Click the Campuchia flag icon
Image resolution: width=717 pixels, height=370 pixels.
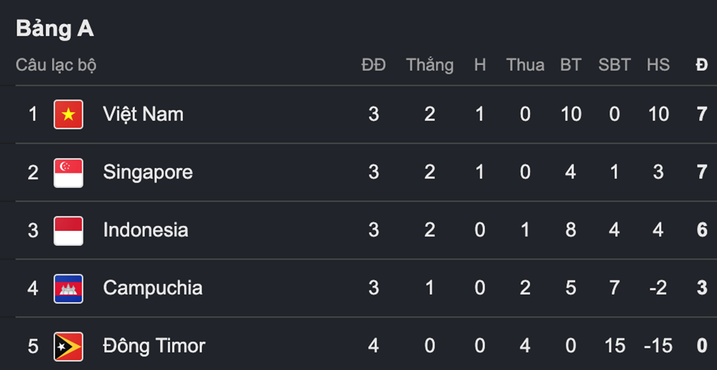69,288
